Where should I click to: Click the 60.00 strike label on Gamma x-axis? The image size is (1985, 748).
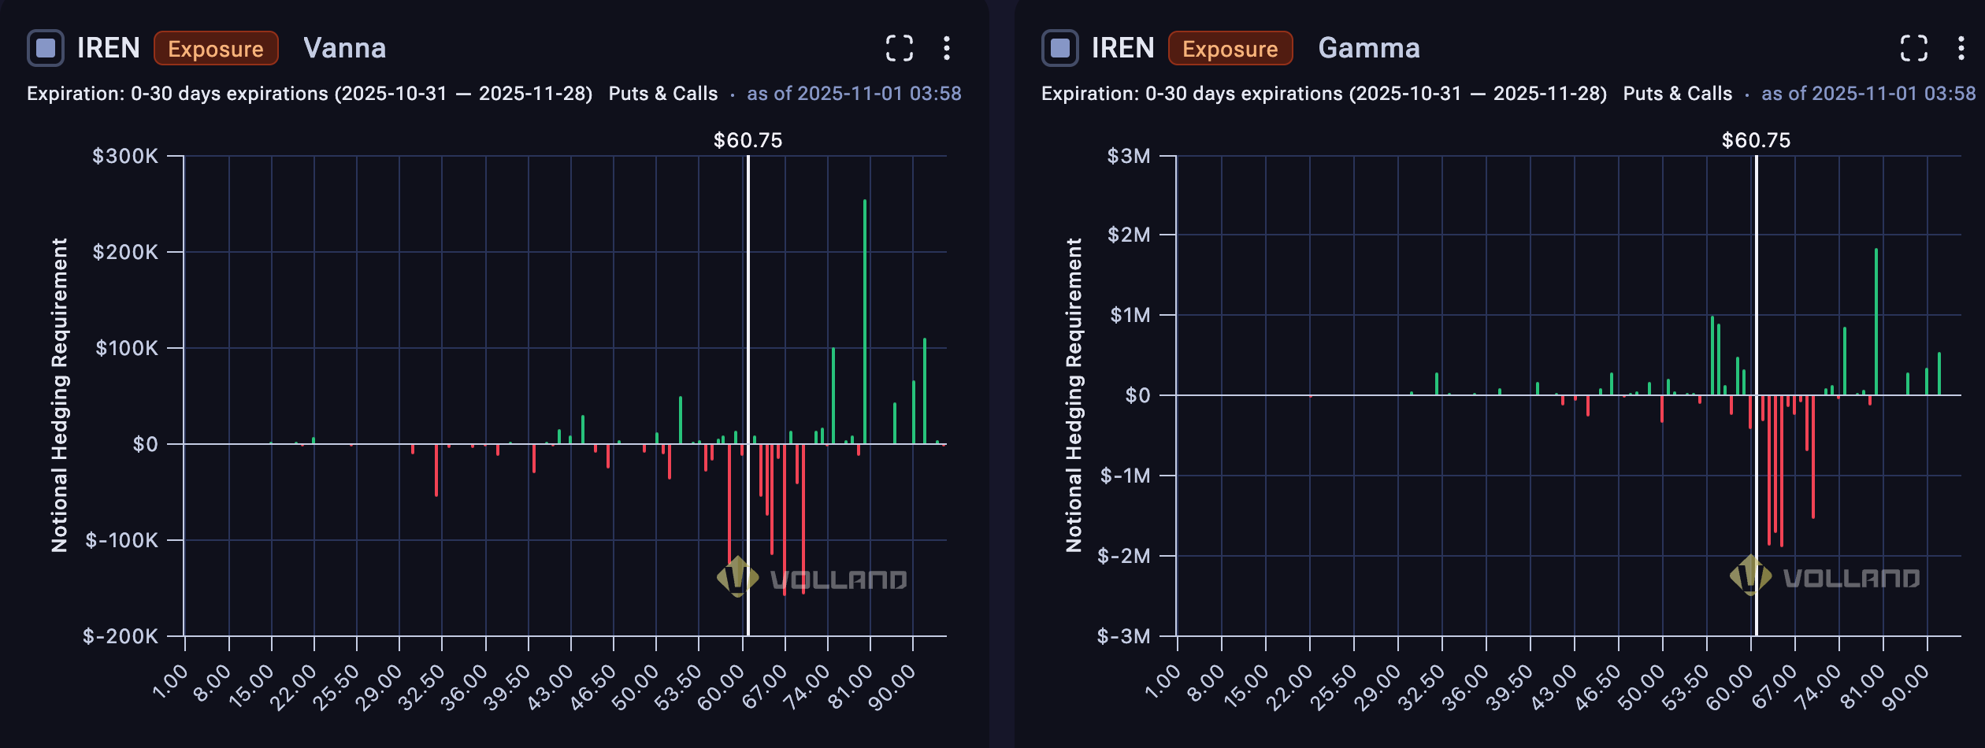[1729, 687]
